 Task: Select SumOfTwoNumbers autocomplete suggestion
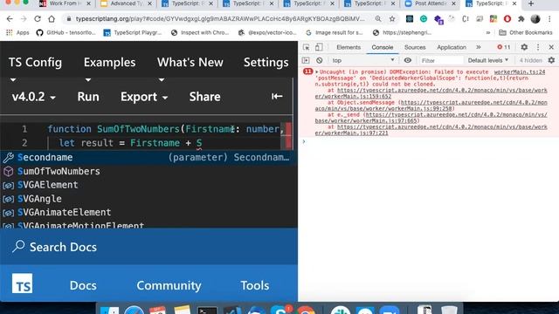pos(148,171)
